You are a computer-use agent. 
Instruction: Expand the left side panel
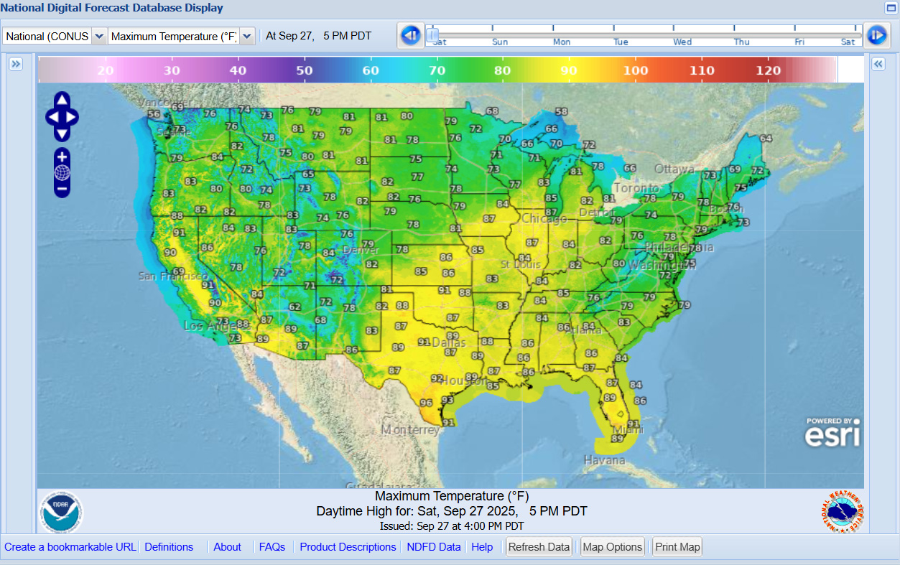(16, 65)
